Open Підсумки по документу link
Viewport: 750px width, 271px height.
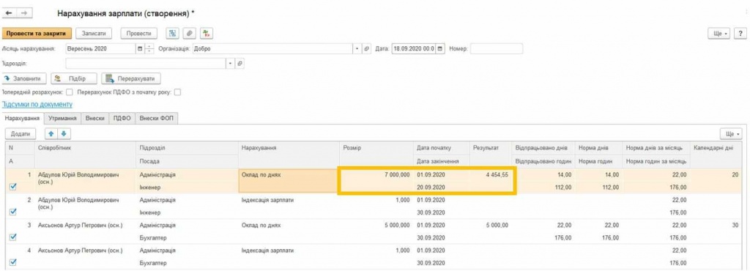pos(37,104)
